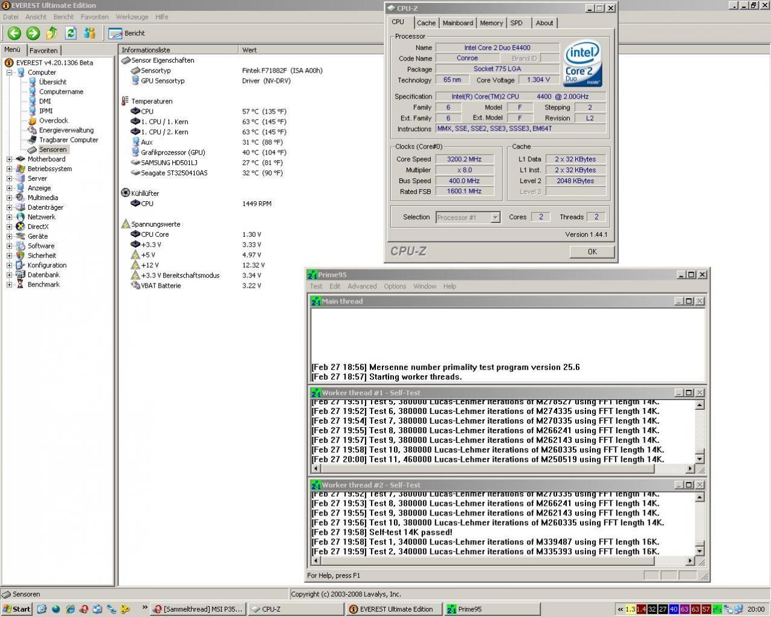Image resolution: width=771 pixels, height=617 pixels.
Task: Open the Datei menu in EVEREST
Action: (10, 17)
